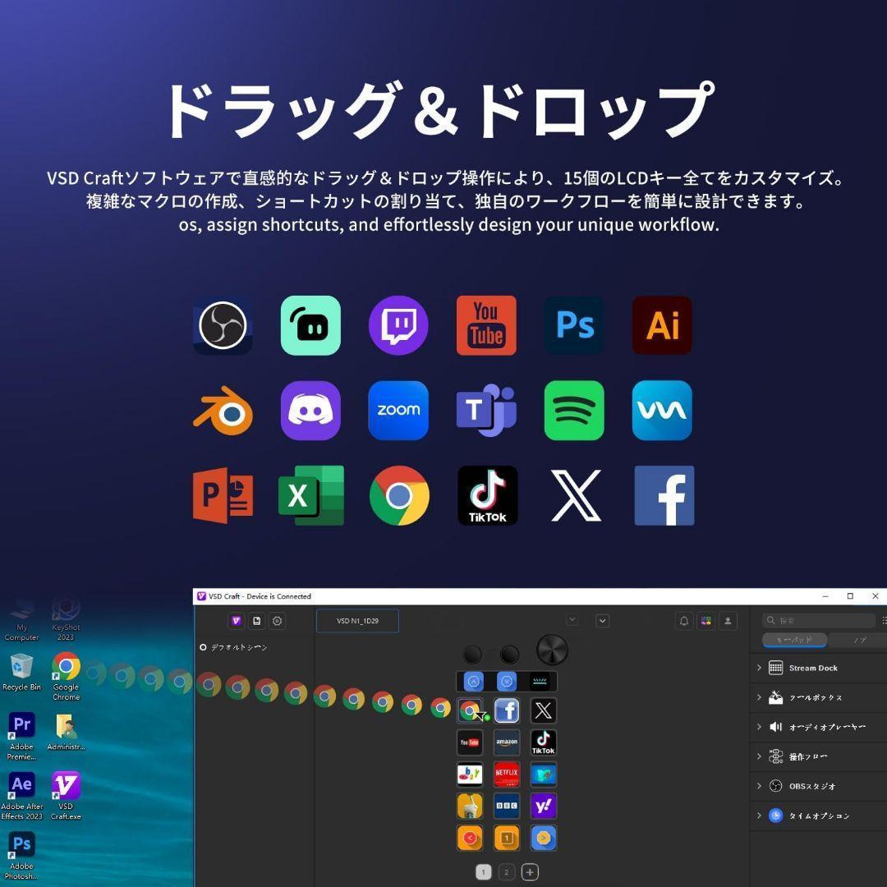The height and width of the screenshot is (887, 887).
Task: Select the Amazon key in the device grid
Action: [x=507, y=742]
